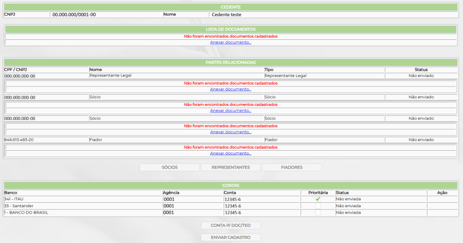Click the CPF / CNPJ column header
Viewport: 463px width, 243px height.
tap(15, 70)
